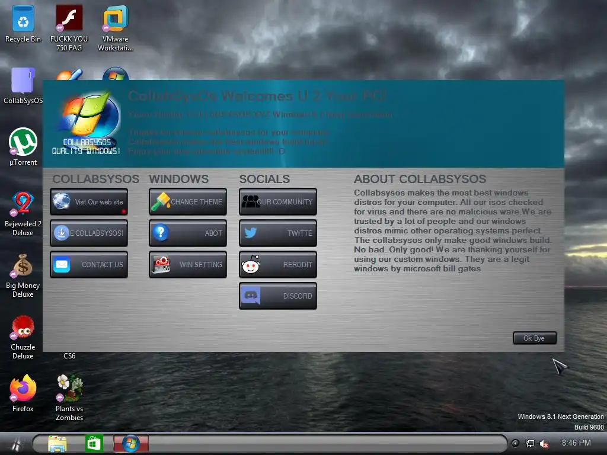Click the DISCORD social button
Screen dimensions: 607x455
(278, 296)
